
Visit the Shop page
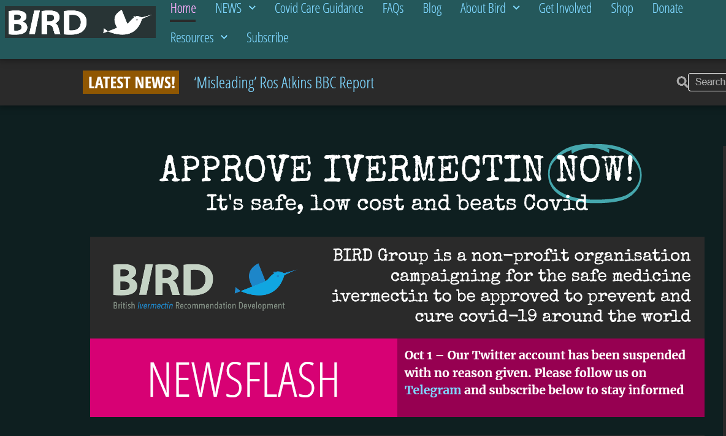pyautogui.click(x=622, y=9)
